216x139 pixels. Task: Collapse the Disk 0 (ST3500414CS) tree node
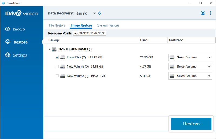click(x=49, y=49)
